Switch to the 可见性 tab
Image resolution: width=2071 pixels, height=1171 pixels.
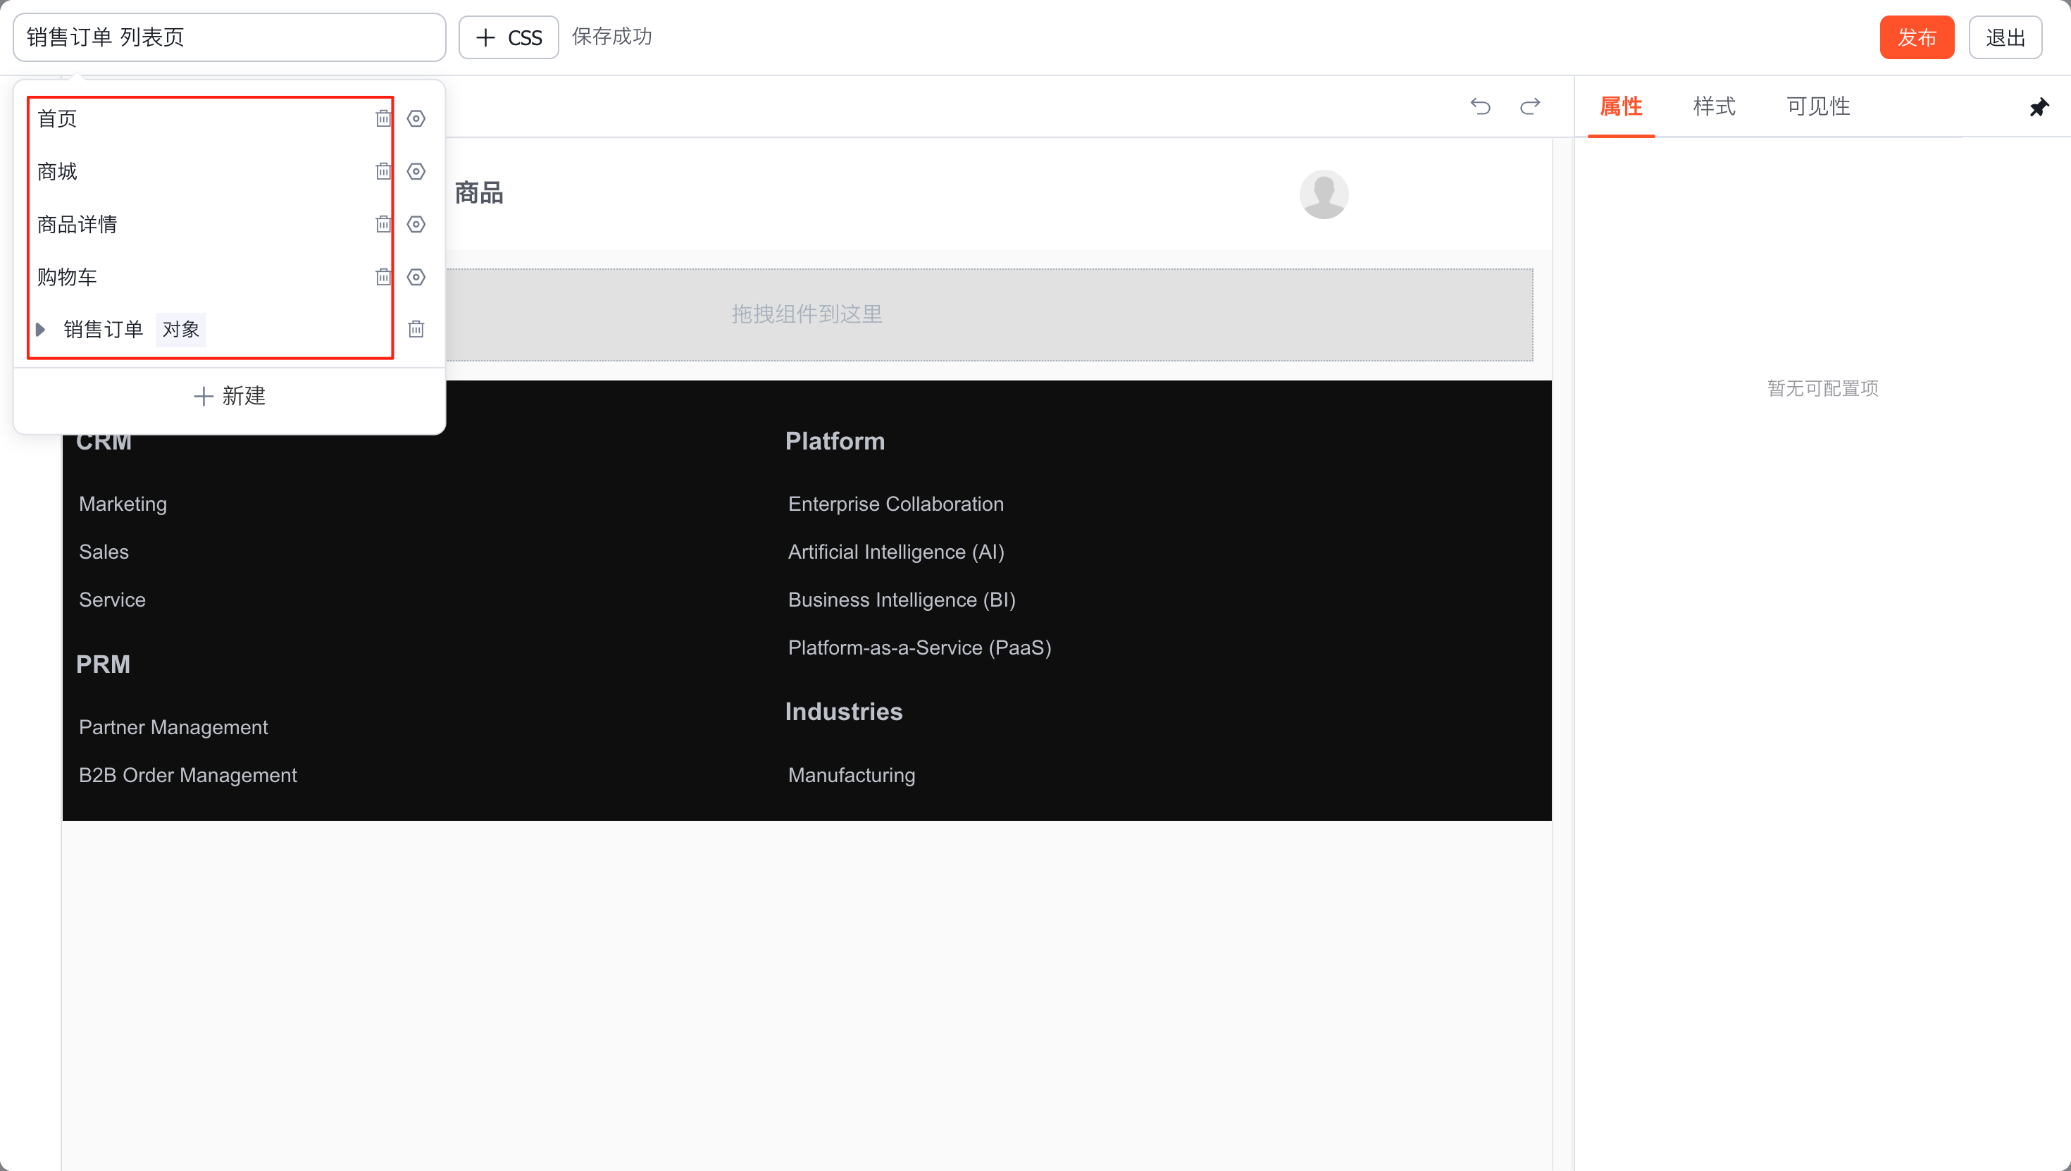click(x=1817, y=106)
